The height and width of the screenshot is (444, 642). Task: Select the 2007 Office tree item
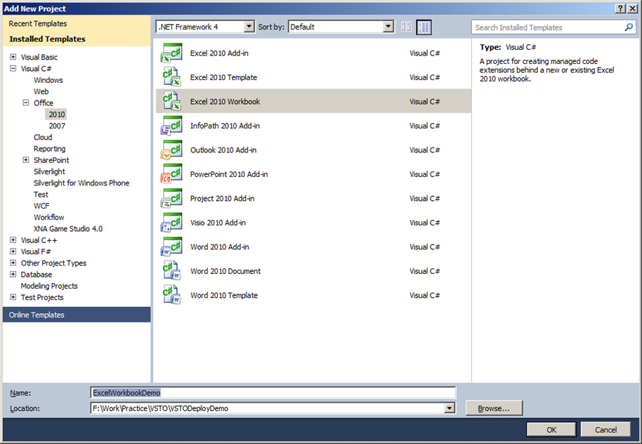click(x=57, y=126)
